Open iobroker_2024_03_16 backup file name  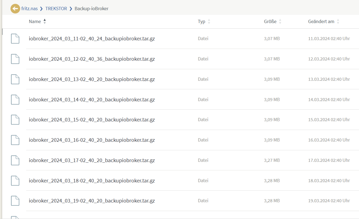pyautogui.click(x=92, y=140)
